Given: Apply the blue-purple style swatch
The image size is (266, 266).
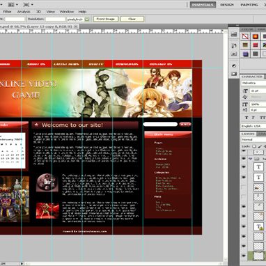Looking at the screenshot, I should (245, 54).
